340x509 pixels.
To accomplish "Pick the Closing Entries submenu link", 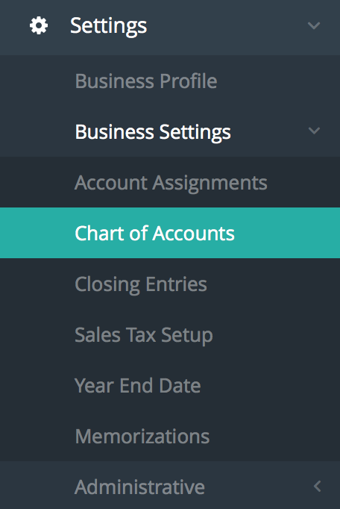I will pos(141,284).
